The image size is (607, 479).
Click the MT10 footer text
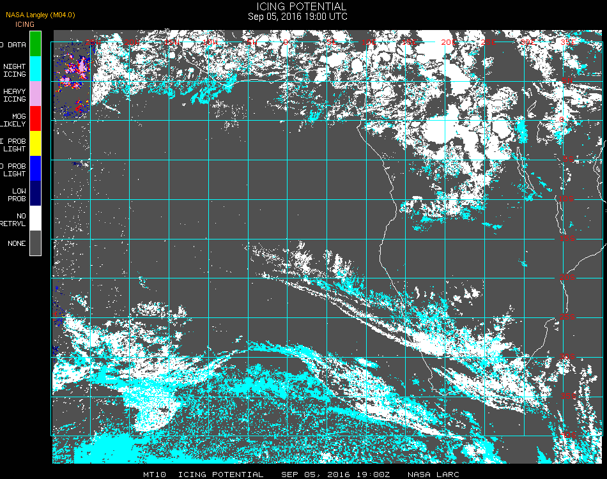155,475
